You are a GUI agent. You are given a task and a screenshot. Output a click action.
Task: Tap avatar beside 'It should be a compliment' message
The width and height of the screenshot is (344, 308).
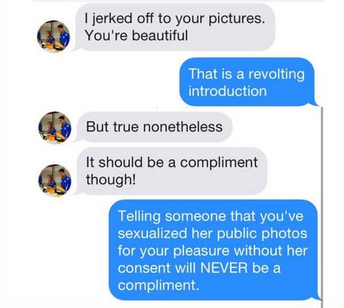(55, 181)
